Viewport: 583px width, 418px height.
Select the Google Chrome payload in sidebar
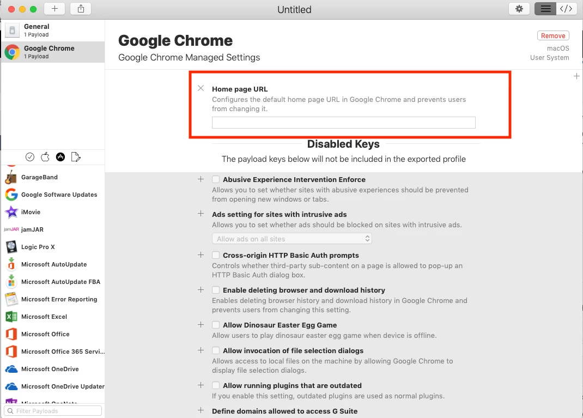[x=53, y=52]
